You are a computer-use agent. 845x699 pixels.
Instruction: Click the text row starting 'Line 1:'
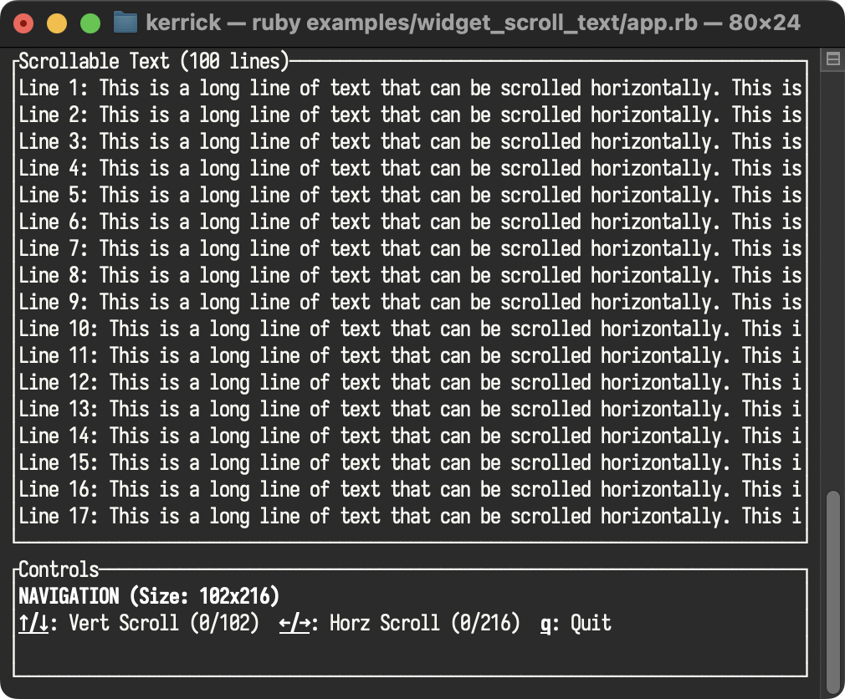pos(410,88)
